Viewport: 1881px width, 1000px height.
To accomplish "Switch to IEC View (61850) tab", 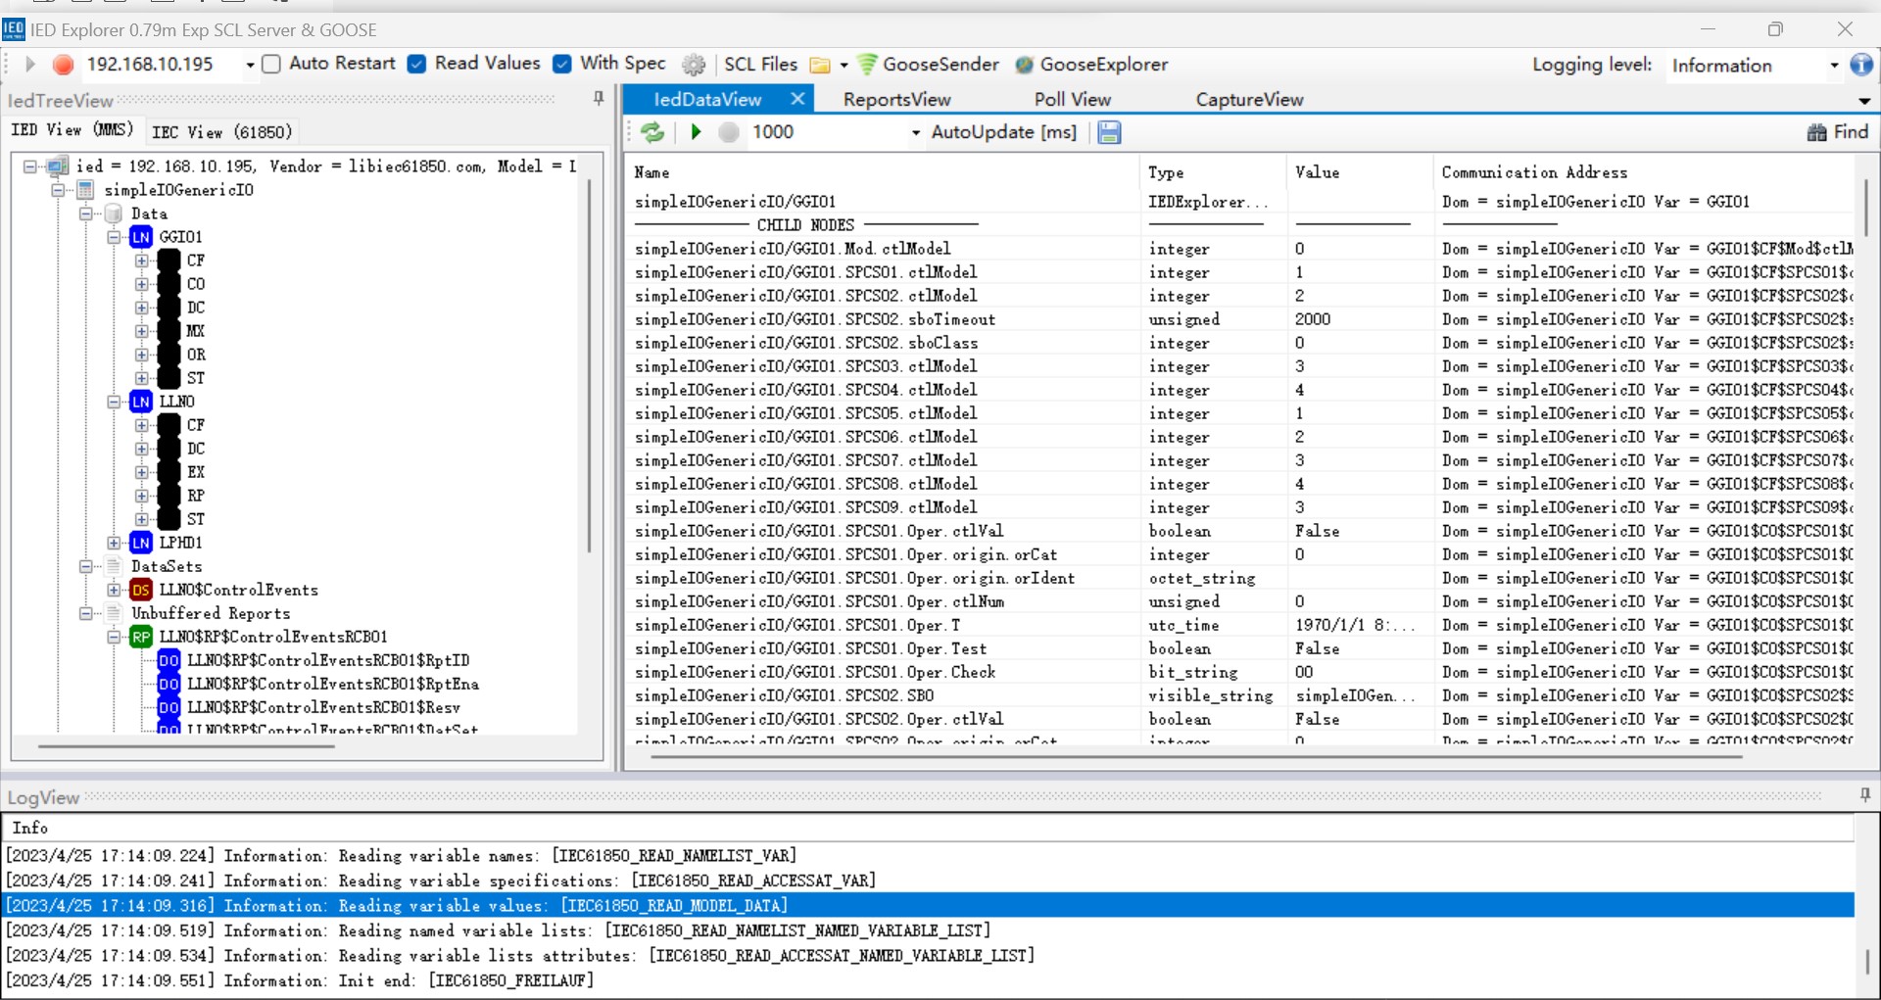I will 221,132.
